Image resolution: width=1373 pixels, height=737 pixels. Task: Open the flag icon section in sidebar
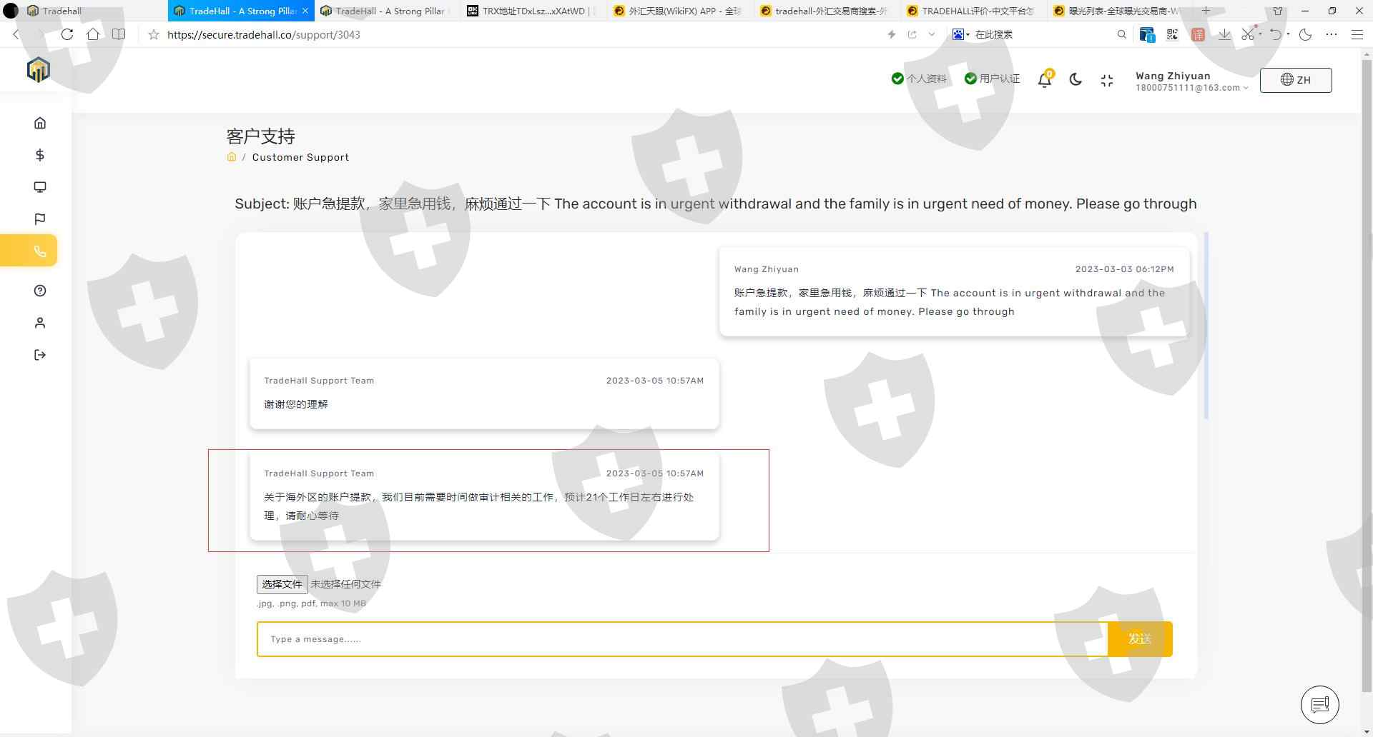coord(40,219)
